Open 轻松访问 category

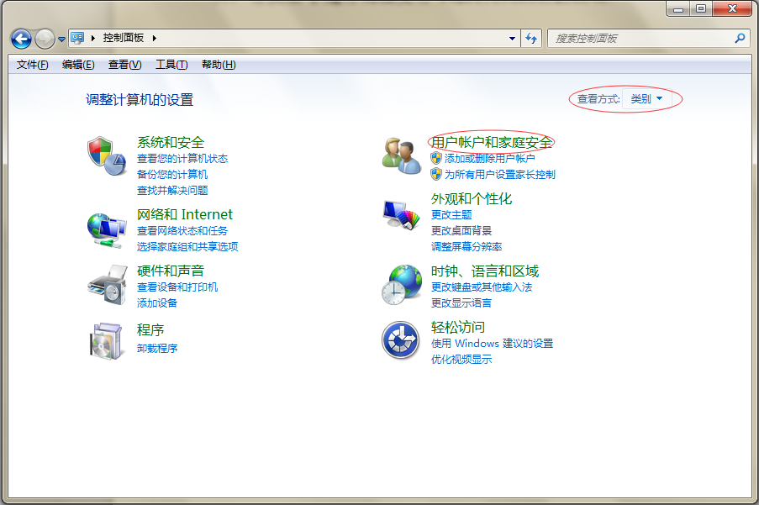point(458,328)
